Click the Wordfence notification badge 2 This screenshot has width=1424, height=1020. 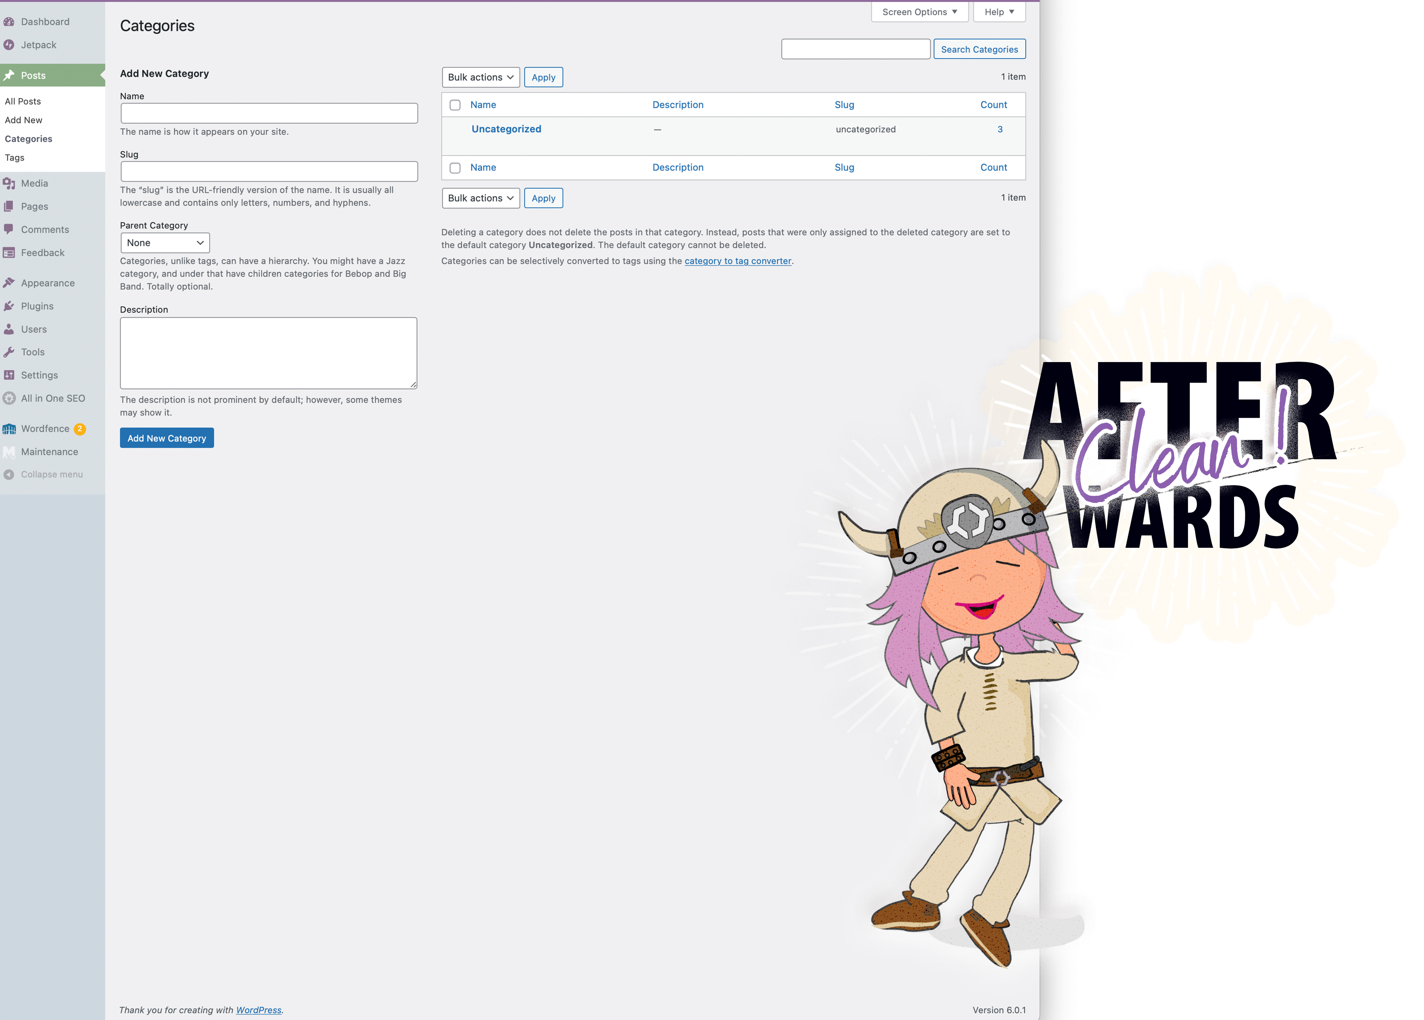[x=80, y=428]
